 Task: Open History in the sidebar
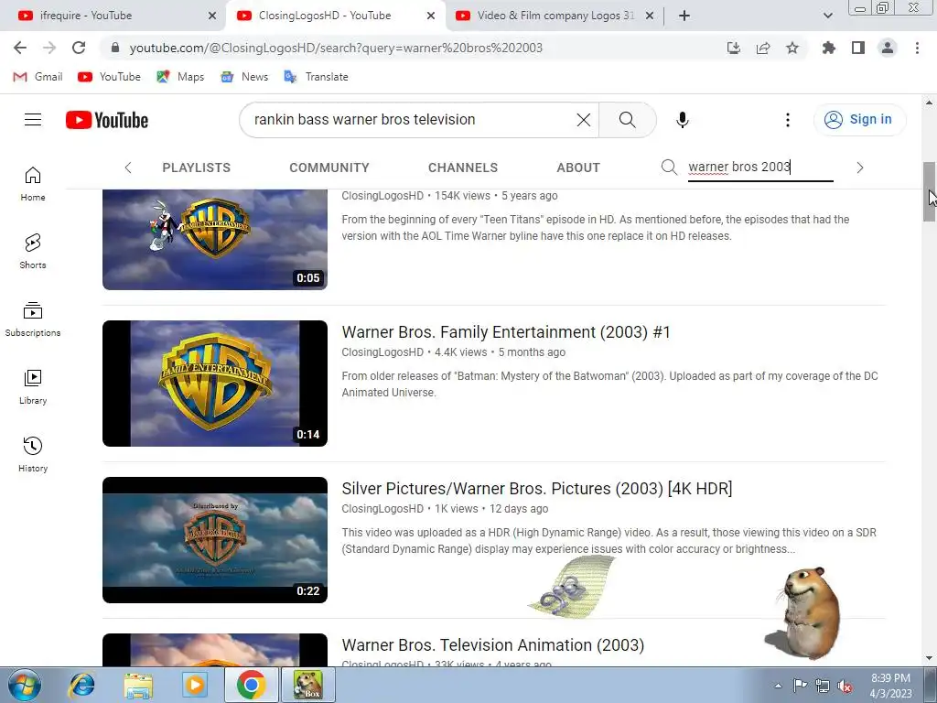(33, 454)
